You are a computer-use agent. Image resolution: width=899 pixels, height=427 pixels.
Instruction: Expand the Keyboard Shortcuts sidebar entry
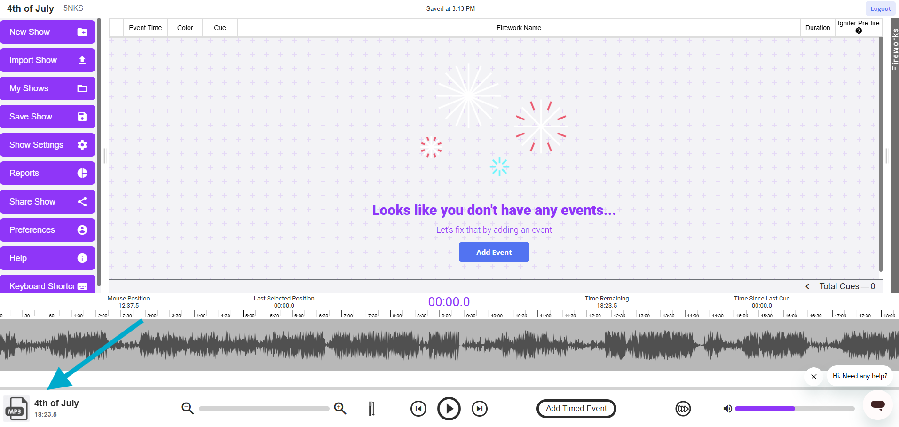point(47,286)
